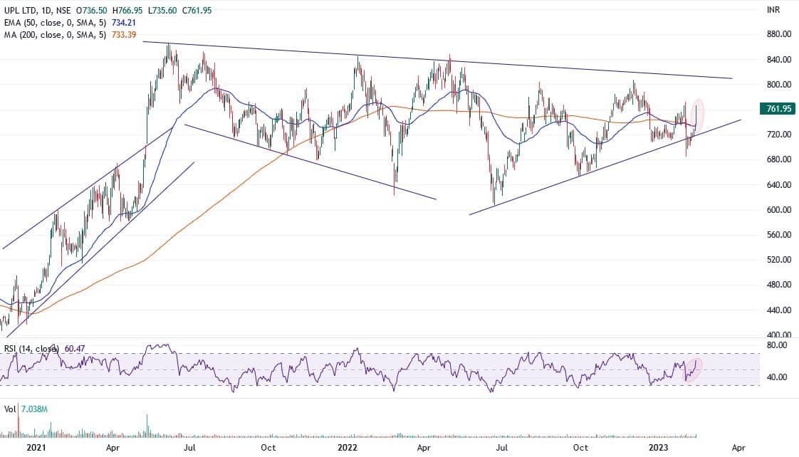Select the MA 200 indicator legend
The image size is (799, 457).
[x=52, y=33]
